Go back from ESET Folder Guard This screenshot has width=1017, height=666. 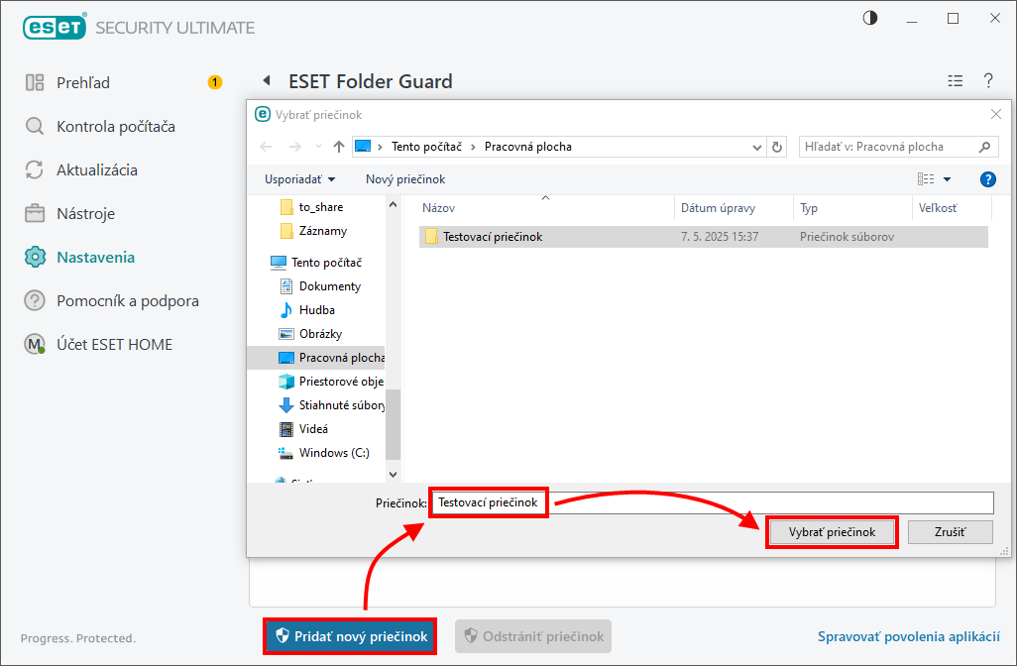[267, 80]
